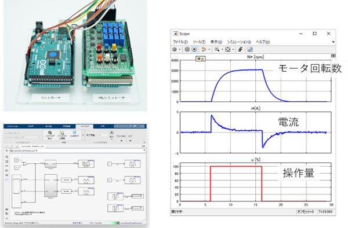Click the scale axes limits icon
This screenshot has height=228, width=348.
point(228,49)
